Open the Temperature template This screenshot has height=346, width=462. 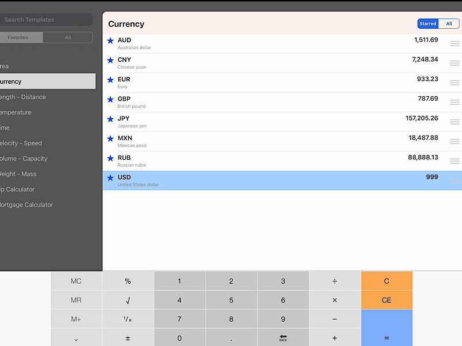tap(16, 112)
